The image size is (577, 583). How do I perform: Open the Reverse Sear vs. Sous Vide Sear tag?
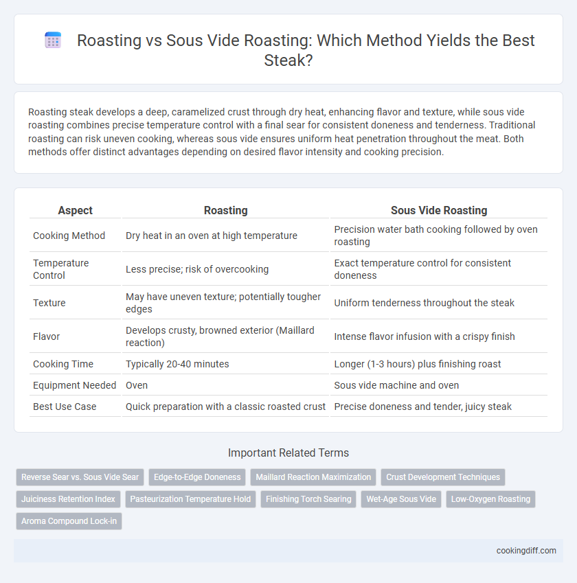point(80,477)
